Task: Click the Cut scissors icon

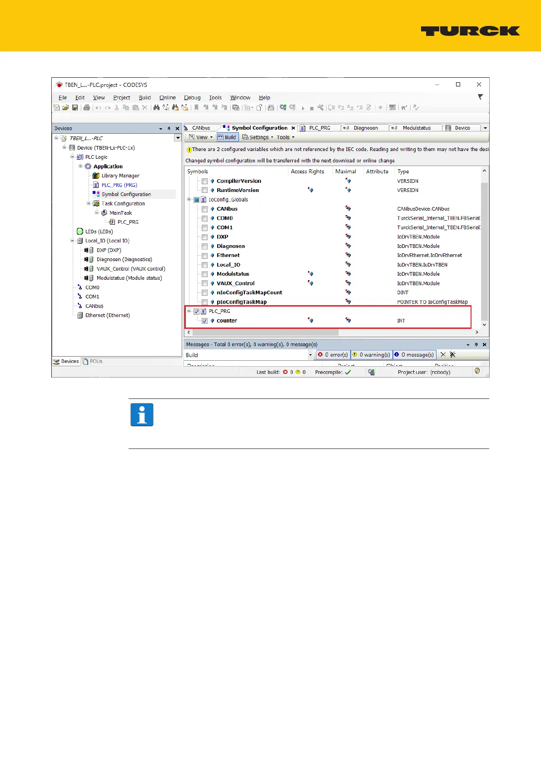Action: 117,108
